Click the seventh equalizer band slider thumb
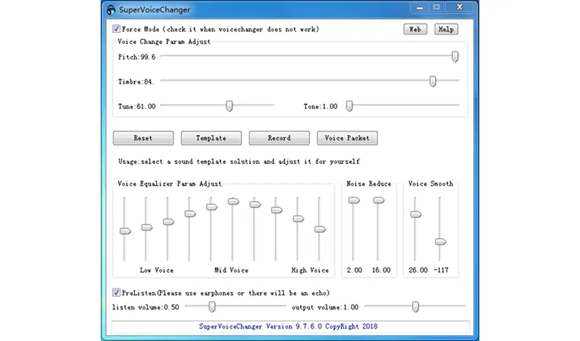The height and width of the screenshot is (341, 580). (x=255, y=205)
